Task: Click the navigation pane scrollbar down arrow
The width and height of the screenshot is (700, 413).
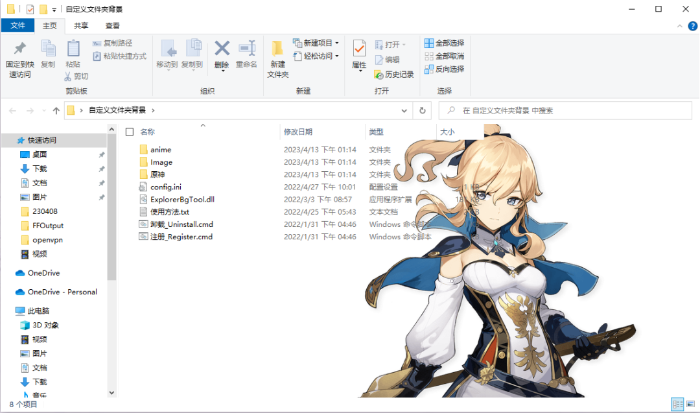Action: [111, 393]
